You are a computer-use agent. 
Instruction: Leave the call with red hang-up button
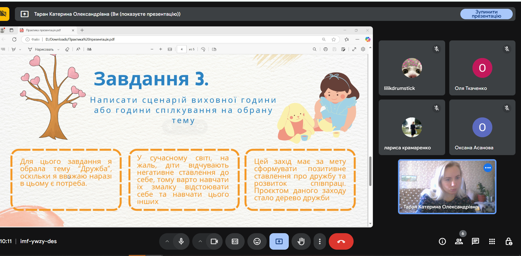pos(341,241)
